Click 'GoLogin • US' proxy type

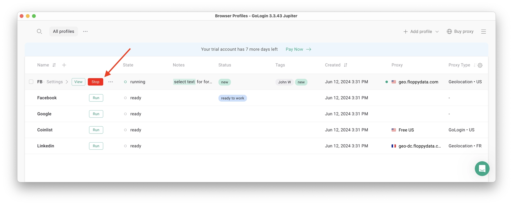(x=461, y=130)
